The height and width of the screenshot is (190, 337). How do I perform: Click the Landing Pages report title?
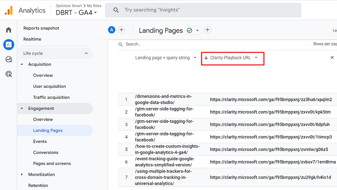161,30
